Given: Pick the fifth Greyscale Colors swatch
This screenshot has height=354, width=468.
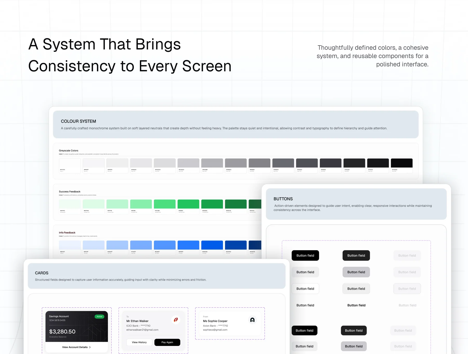Looking at the screenshot, I should tap(165, 166).
